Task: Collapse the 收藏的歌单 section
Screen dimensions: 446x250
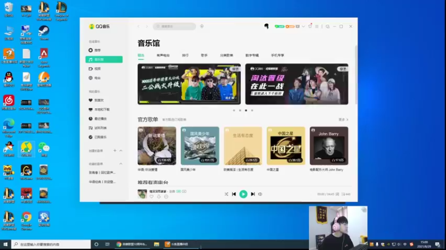Action: pyautogui.click(x=121, y=164)
